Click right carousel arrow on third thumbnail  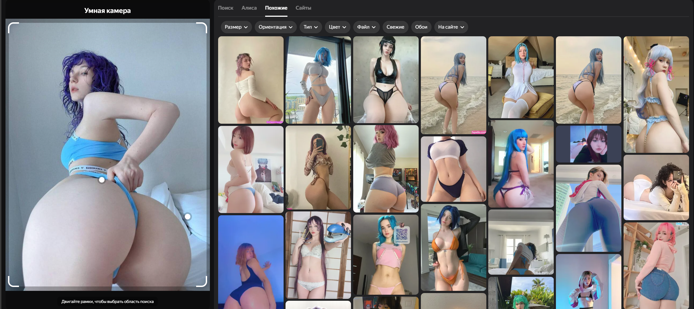pyautogui.click(x=415, y=80)
